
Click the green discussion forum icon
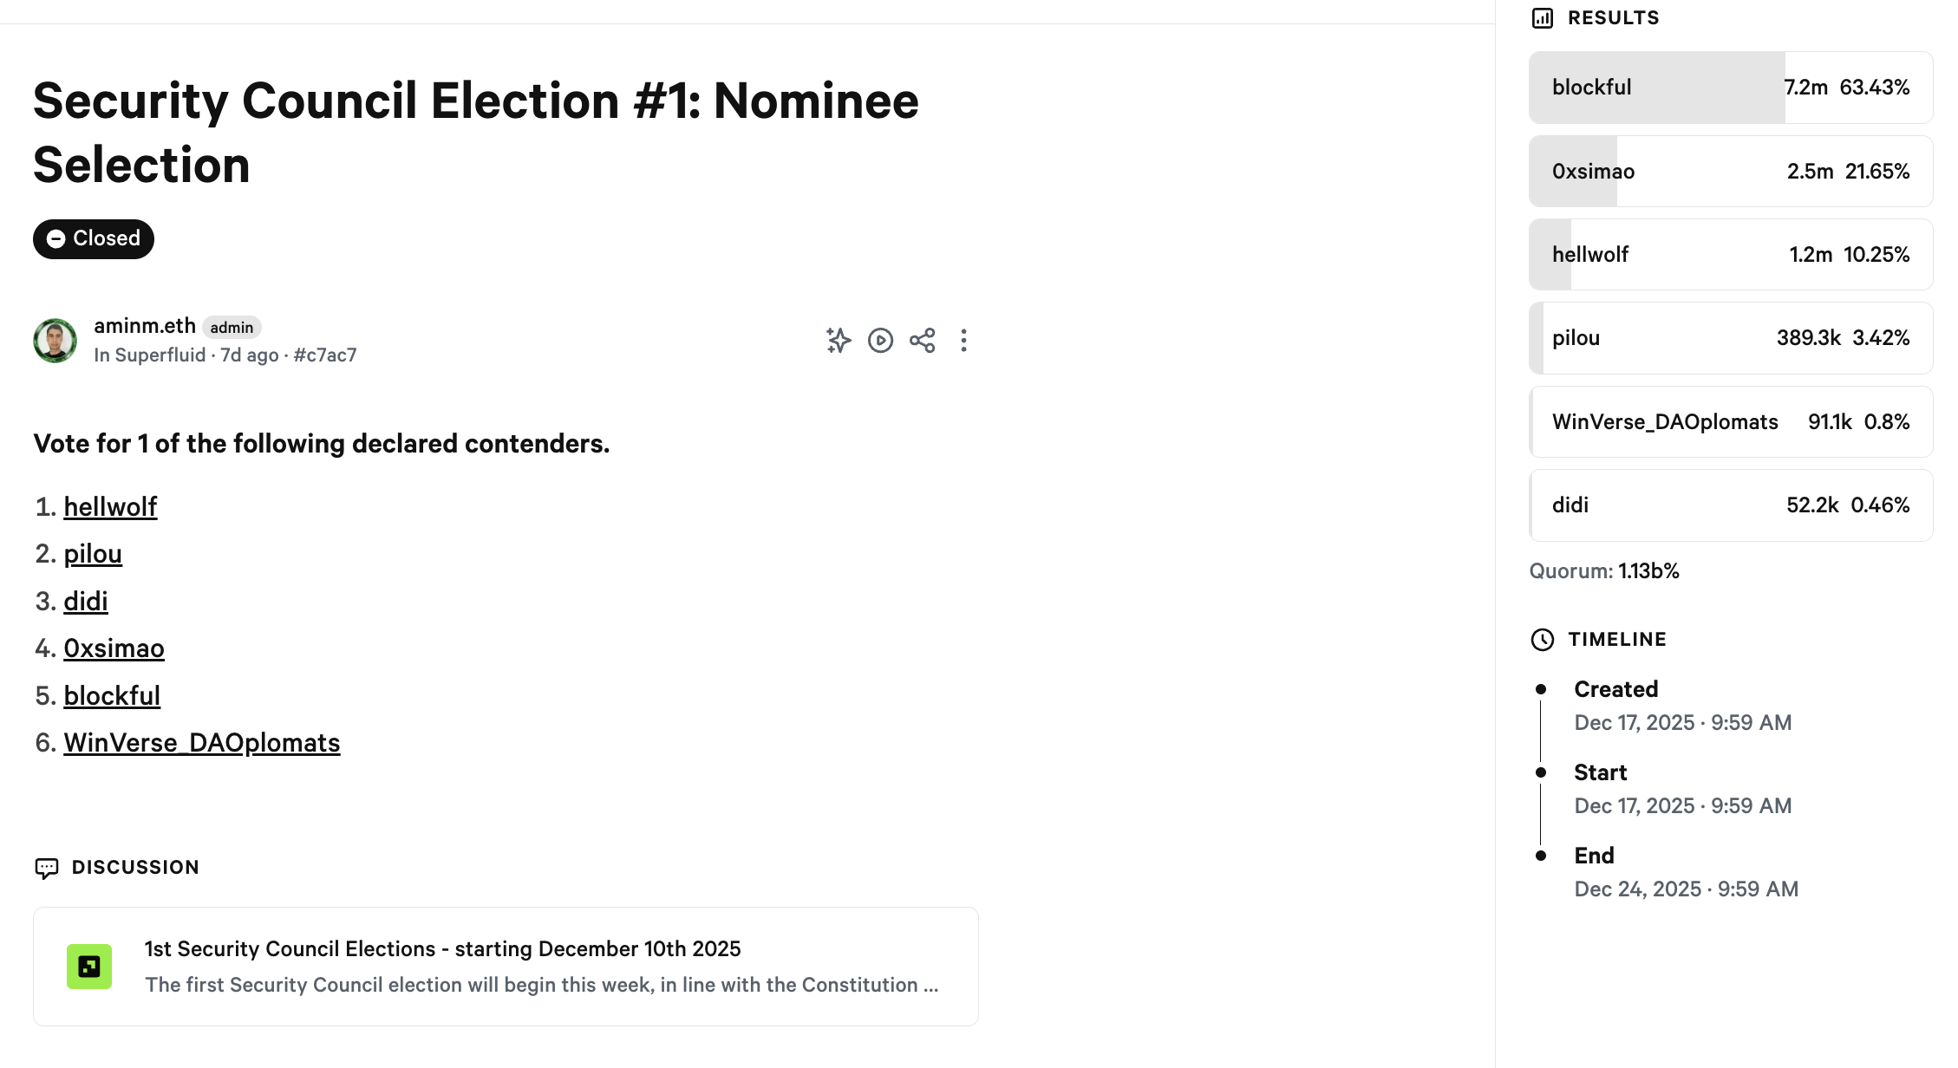(89, 967)
